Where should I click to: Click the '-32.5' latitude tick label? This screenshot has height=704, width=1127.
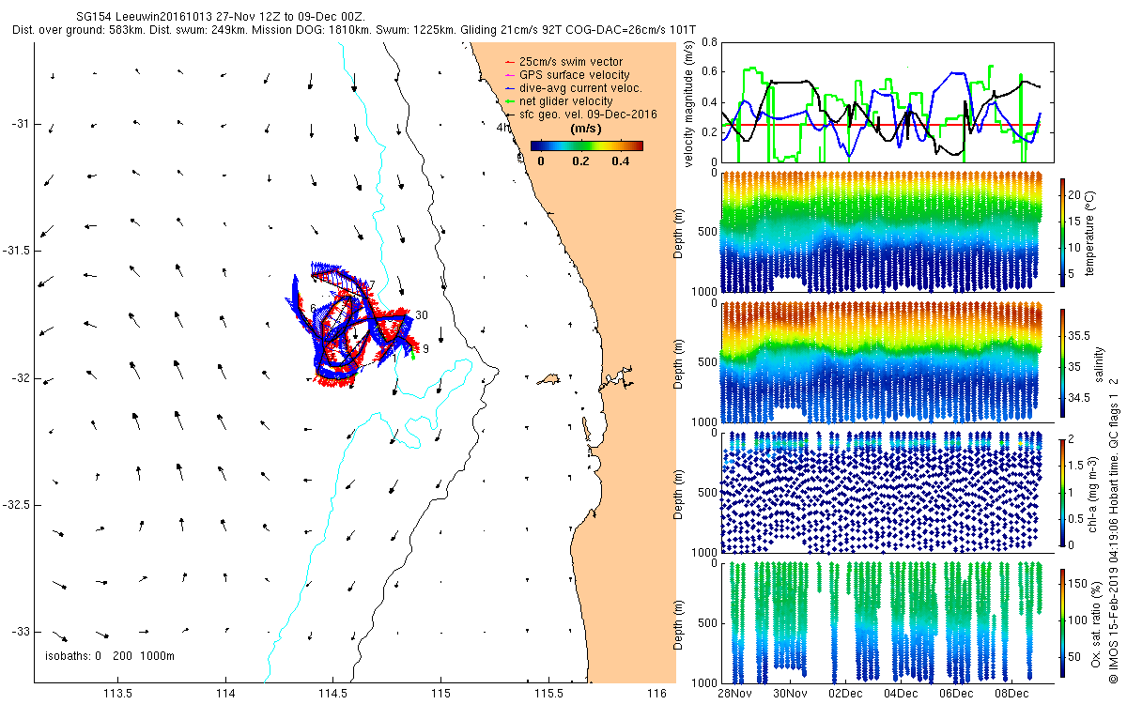16,505
